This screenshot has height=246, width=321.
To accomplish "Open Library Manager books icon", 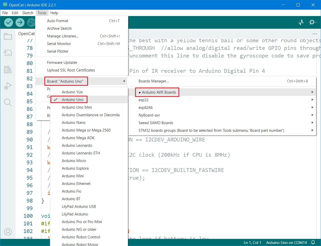I will tap(8, 69).
